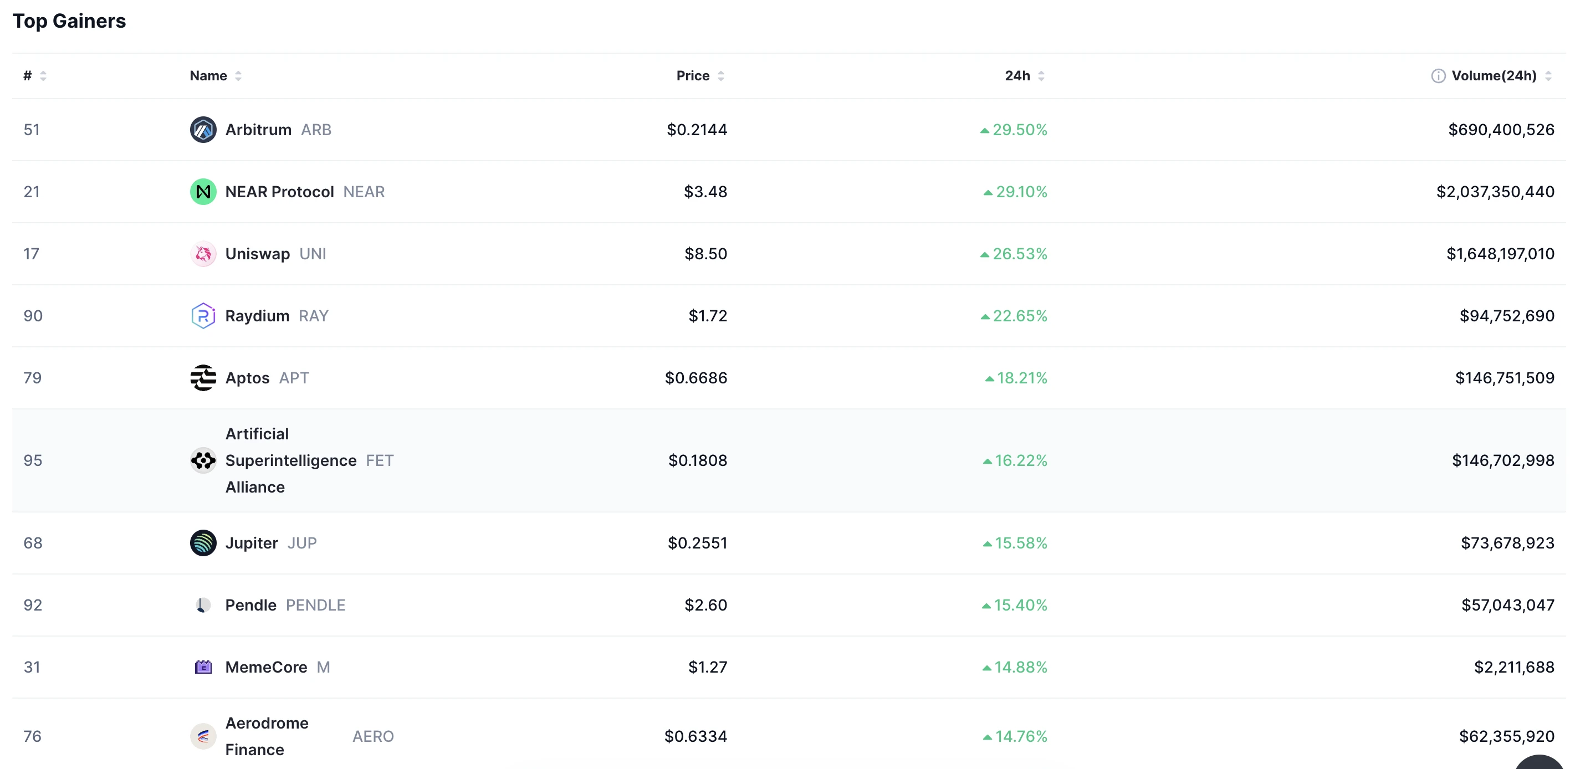Open the Pendle PENDLE coin page

[x=285, y=605]
